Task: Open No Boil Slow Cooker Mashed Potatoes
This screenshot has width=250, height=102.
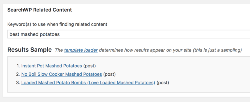Action: click(62, 74)
